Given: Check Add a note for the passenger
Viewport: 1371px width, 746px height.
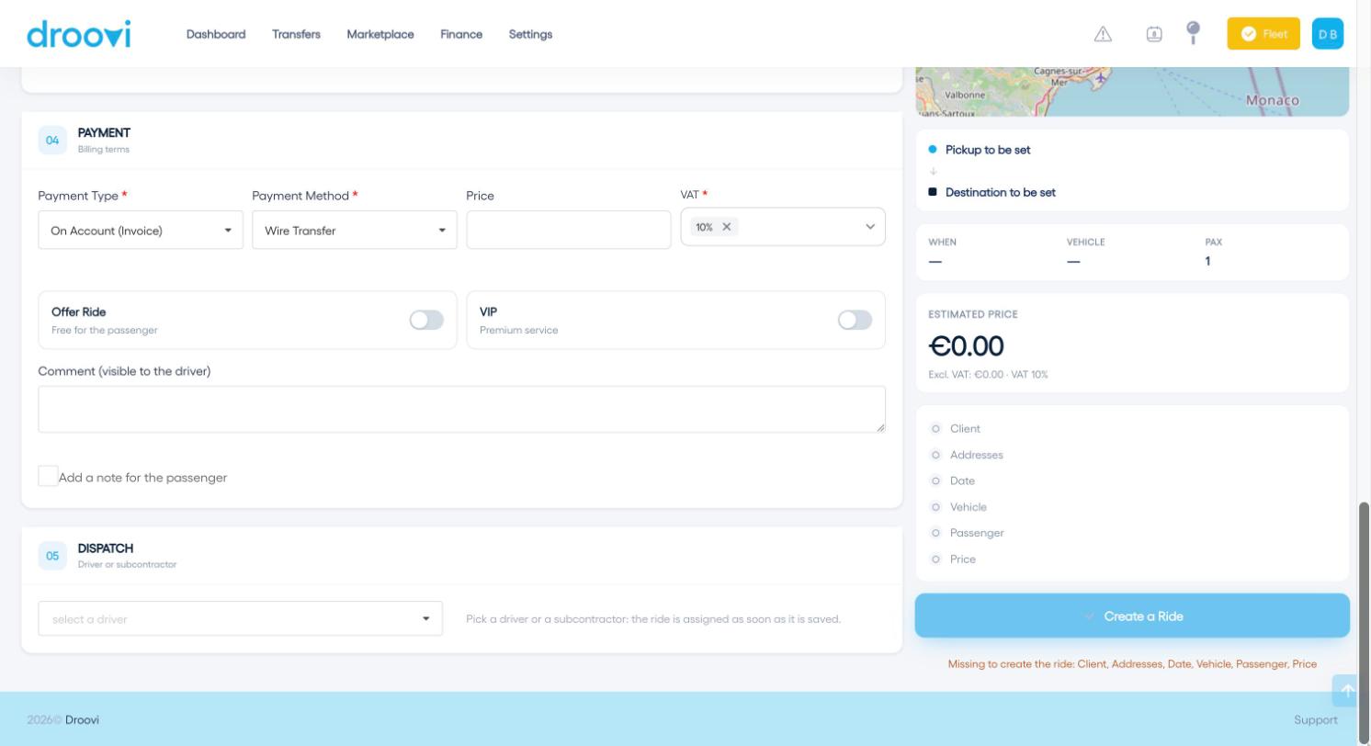Looking at the screenshot, I should tap(48, 476).
